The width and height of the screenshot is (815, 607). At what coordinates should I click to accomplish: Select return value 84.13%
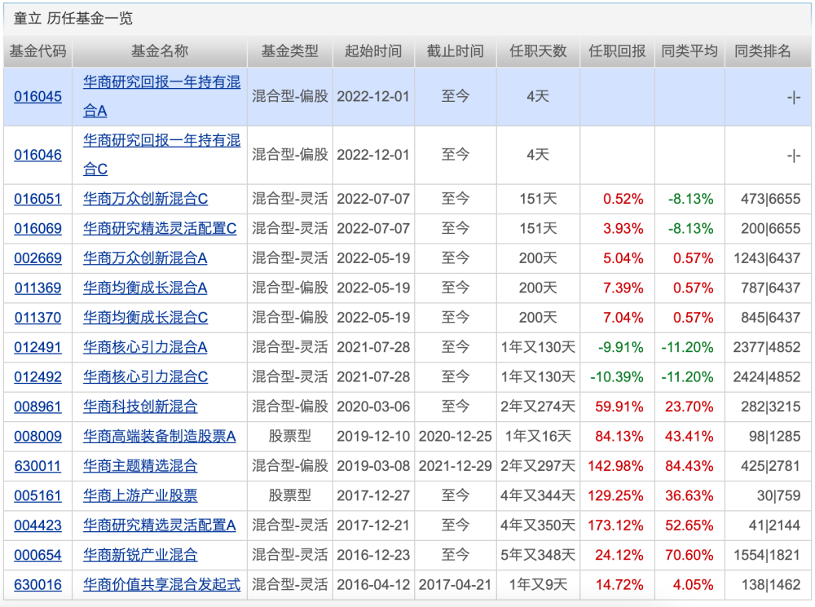pos(619,436)
